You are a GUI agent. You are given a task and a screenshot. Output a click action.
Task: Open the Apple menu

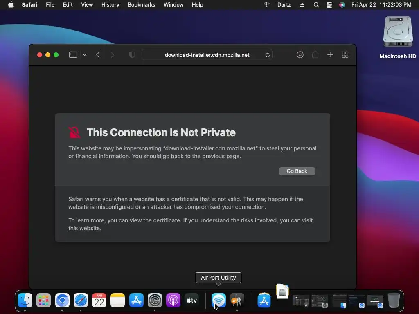point(11,5)
